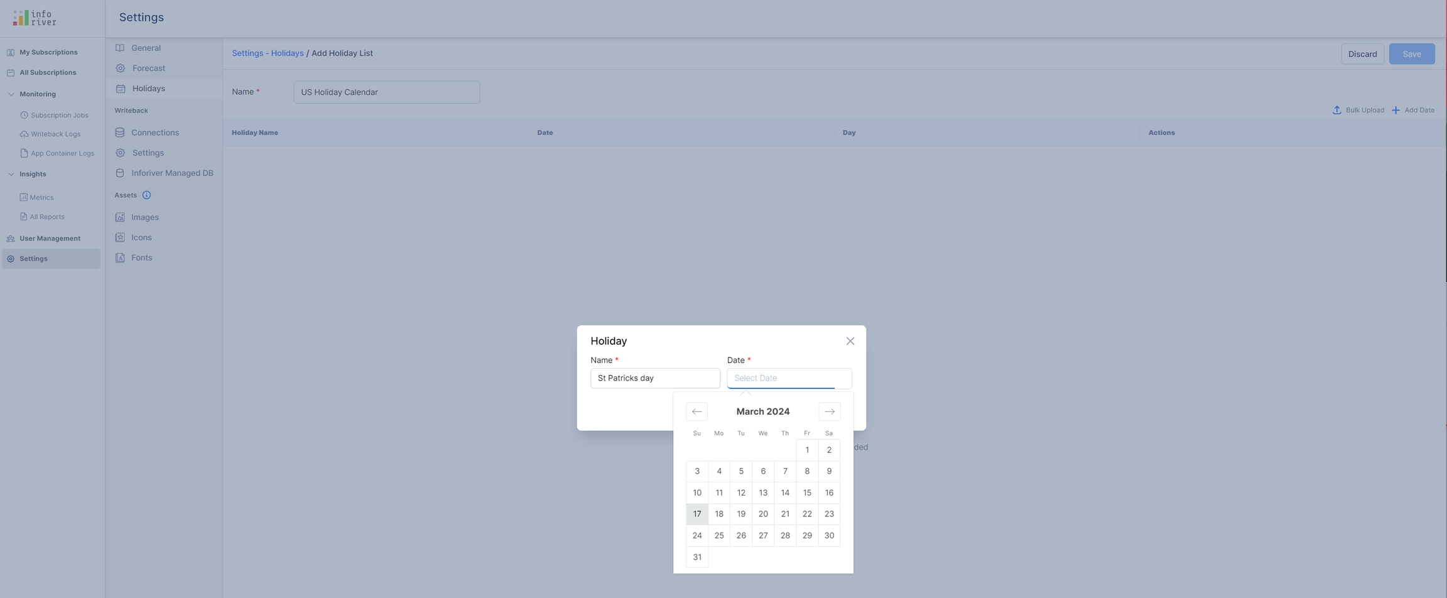Open Subscription Jobs in the sidebar
The height and width of the screenshot is (598, 1447).
point(59,116)
